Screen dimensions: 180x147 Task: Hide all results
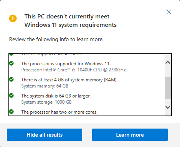(45, 135)
